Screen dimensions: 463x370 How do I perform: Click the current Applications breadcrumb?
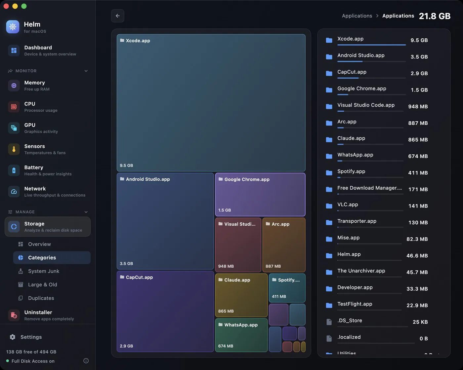398,16
